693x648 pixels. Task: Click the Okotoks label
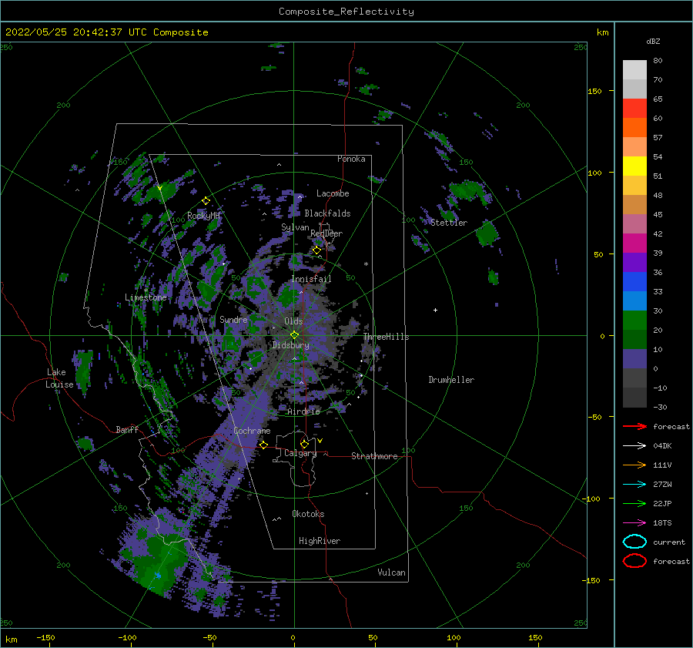308,514
